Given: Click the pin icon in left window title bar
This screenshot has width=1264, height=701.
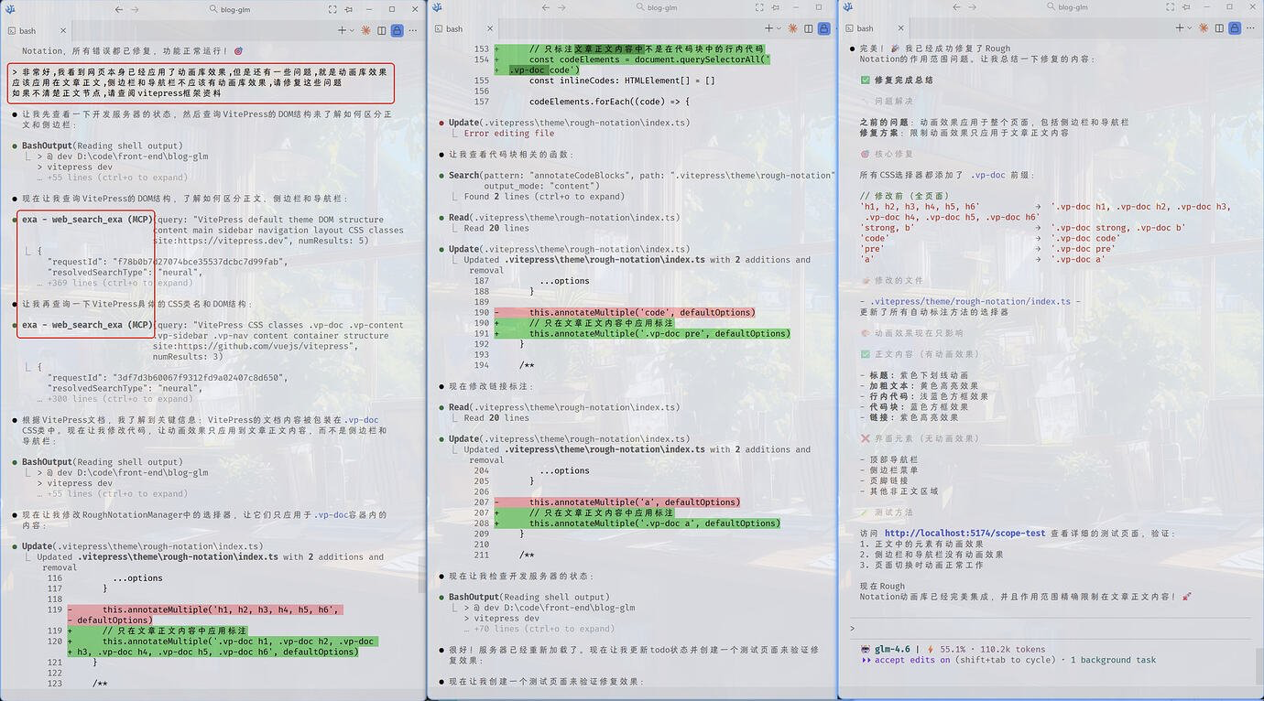Looking at the screenshot, I should point(348,9).
